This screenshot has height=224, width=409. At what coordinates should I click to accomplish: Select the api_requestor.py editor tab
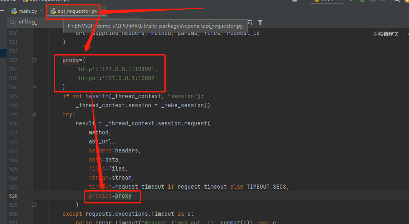(74, 11)
